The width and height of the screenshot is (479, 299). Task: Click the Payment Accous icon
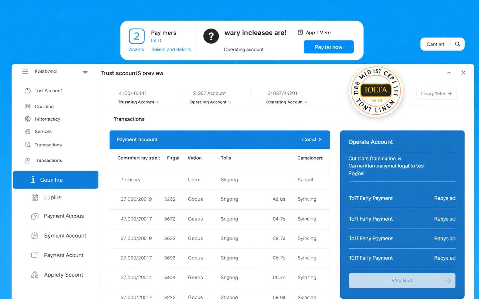(35, 216)
